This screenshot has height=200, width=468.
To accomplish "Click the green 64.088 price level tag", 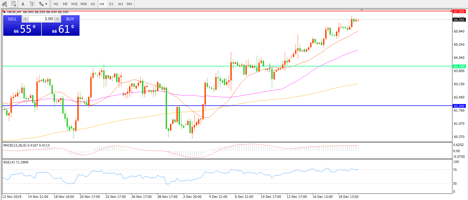I will 459,66.
